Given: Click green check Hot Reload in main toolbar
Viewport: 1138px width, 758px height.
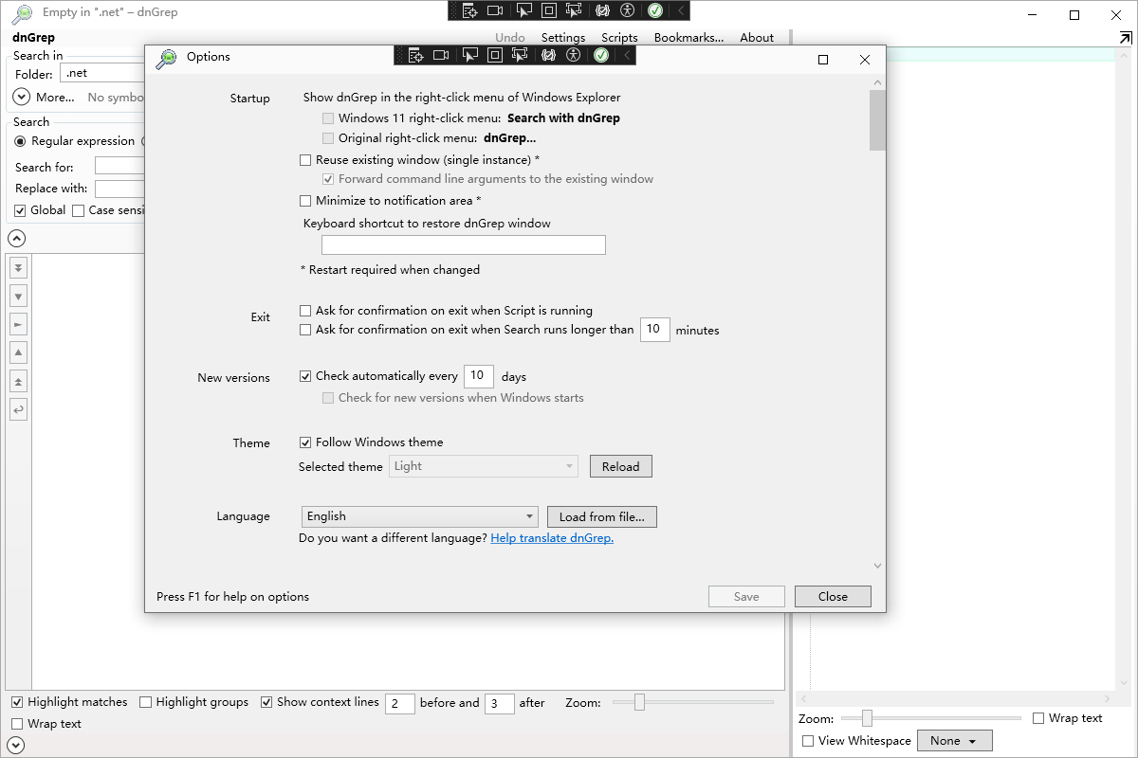Looking at the screenshot, I should tap(655, 10).
